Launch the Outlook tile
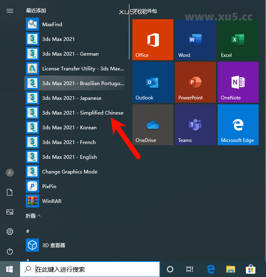The image size is (266, 277). pyautogui.click(x=153, y=82)
